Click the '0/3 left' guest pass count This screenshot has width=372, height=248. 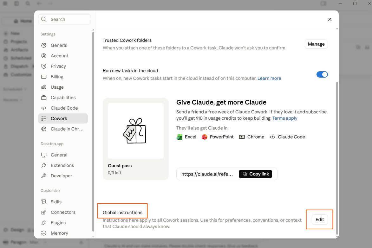click(114, 173)
